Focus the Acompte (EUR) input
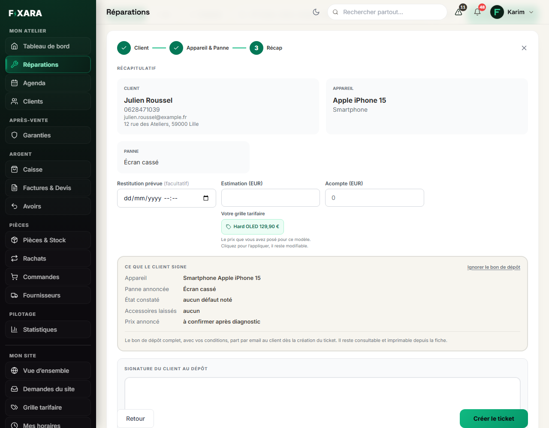The height and width of the screenshot is (428, 549). (374, 198)
